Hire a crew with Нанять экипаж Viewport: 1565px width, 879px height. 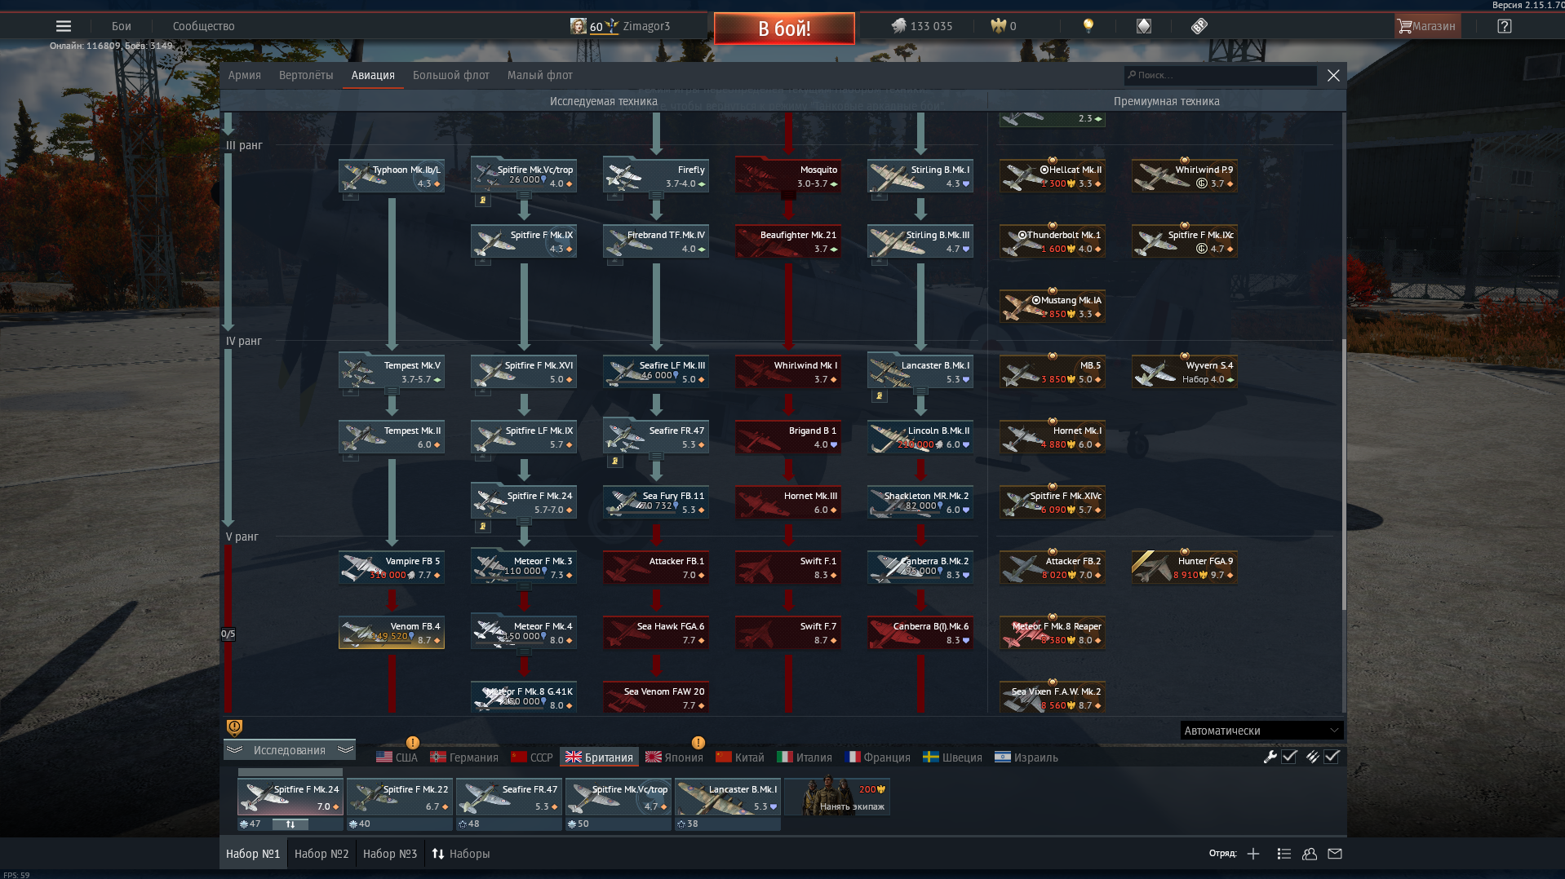(838, 796)
